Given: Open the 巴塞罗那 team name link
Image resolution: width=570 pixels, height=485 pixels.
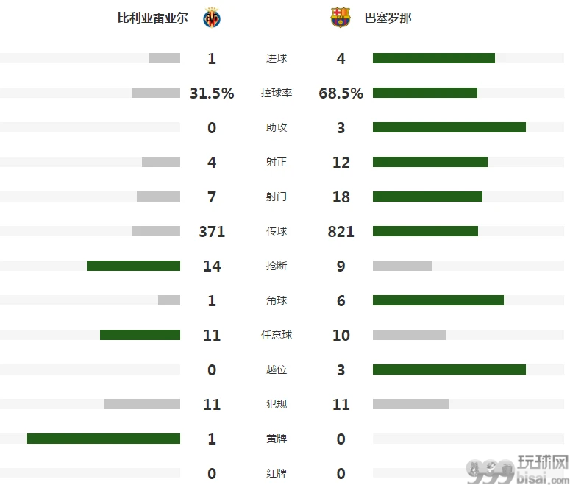Looking at the screenshot, I should tap(388, 18).
